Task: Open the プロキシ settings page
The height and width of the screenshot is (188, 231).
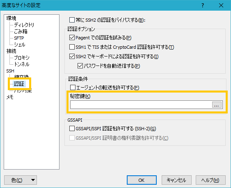Action: [22, 57]
